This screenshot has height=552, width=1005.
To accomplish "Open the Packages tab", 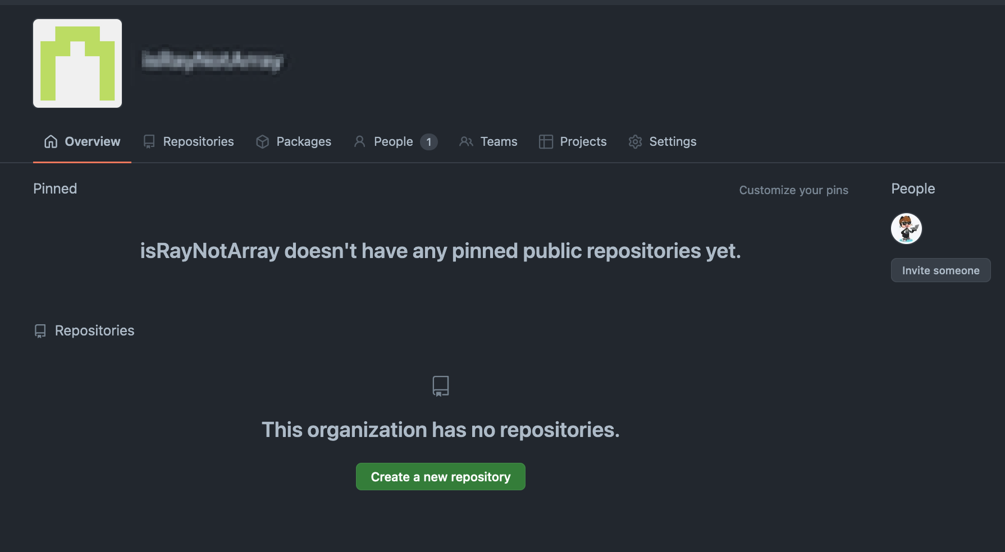I will click(303, 142).
